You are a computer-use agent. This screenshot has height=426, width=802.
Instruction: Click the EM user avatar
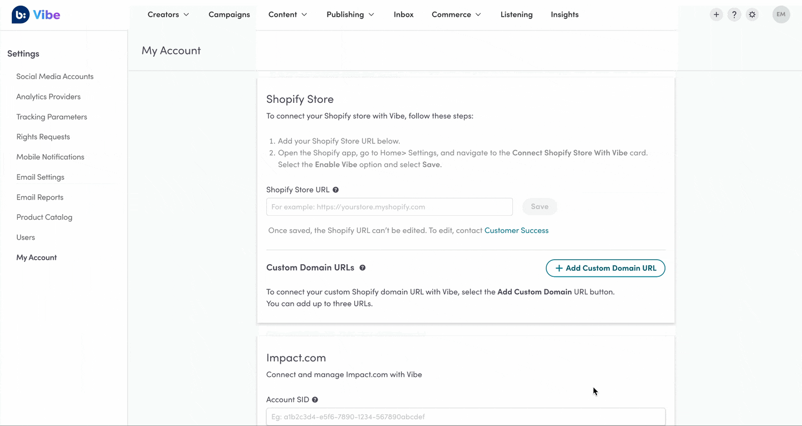781,15
